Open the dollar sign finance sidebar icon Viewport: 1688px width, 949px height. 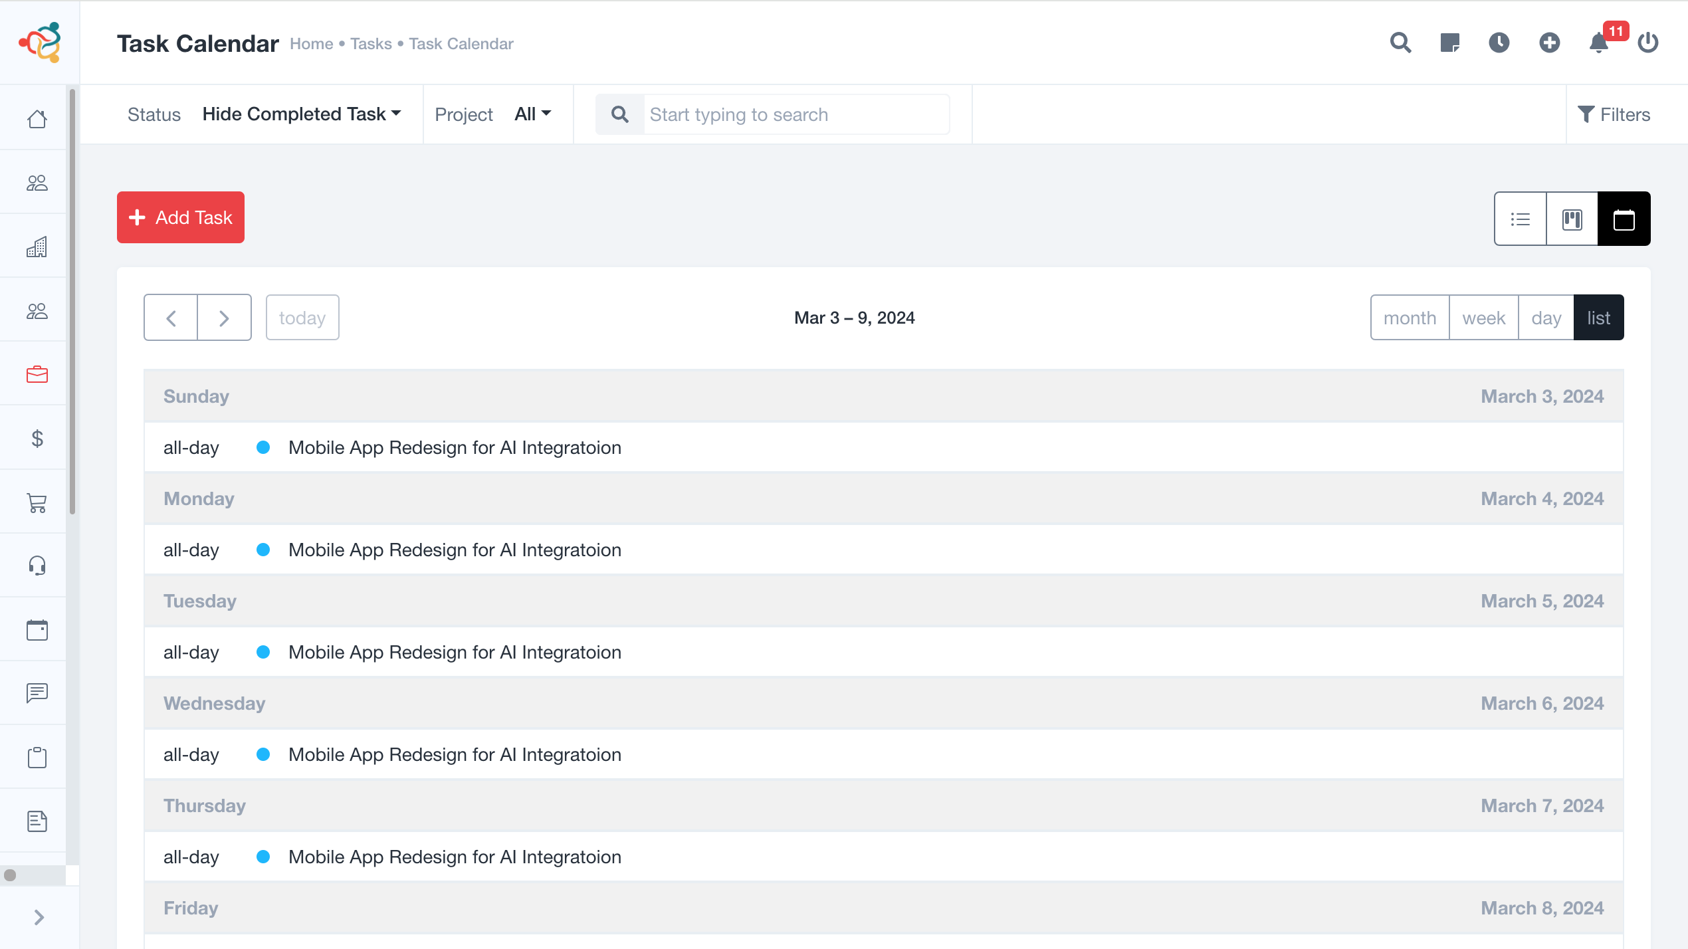37,439
